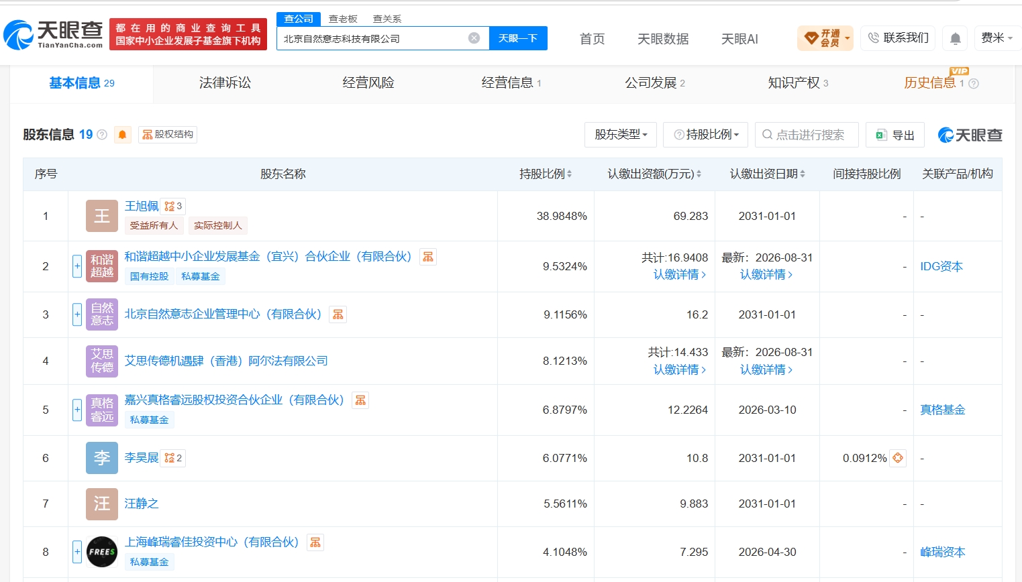Screen dimensions: 1022x582
Task: Open the 真格基金 link
Action: (x=942, y=410)
